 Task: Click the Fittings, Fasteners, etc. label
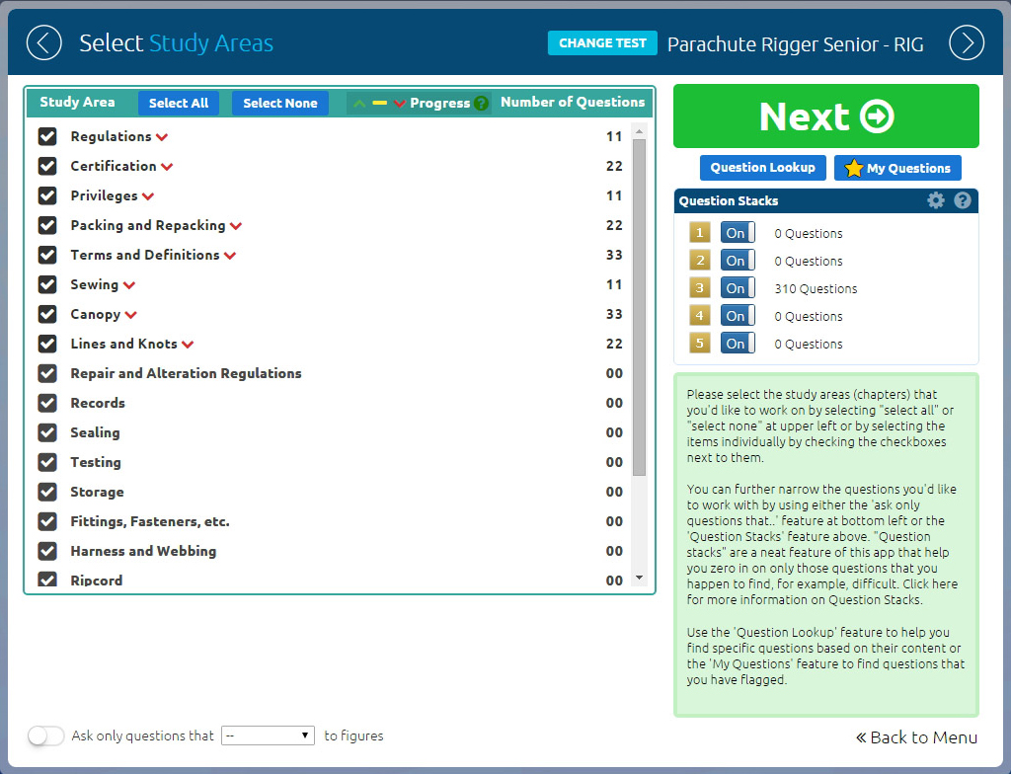point(150,522)
